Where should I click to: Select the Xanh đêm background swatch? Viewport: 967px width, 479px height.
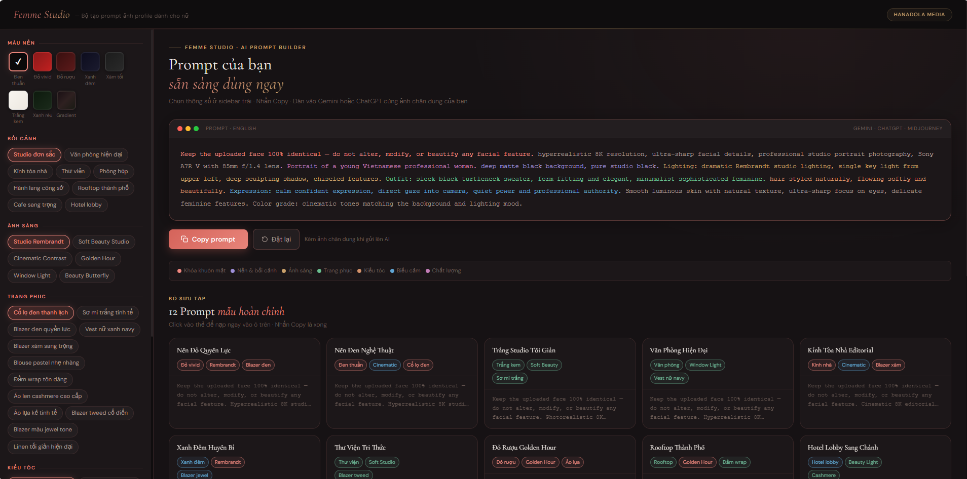tap(90, 62)
